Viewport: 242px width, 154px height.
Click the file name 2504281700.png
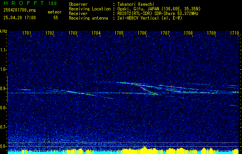20,10
